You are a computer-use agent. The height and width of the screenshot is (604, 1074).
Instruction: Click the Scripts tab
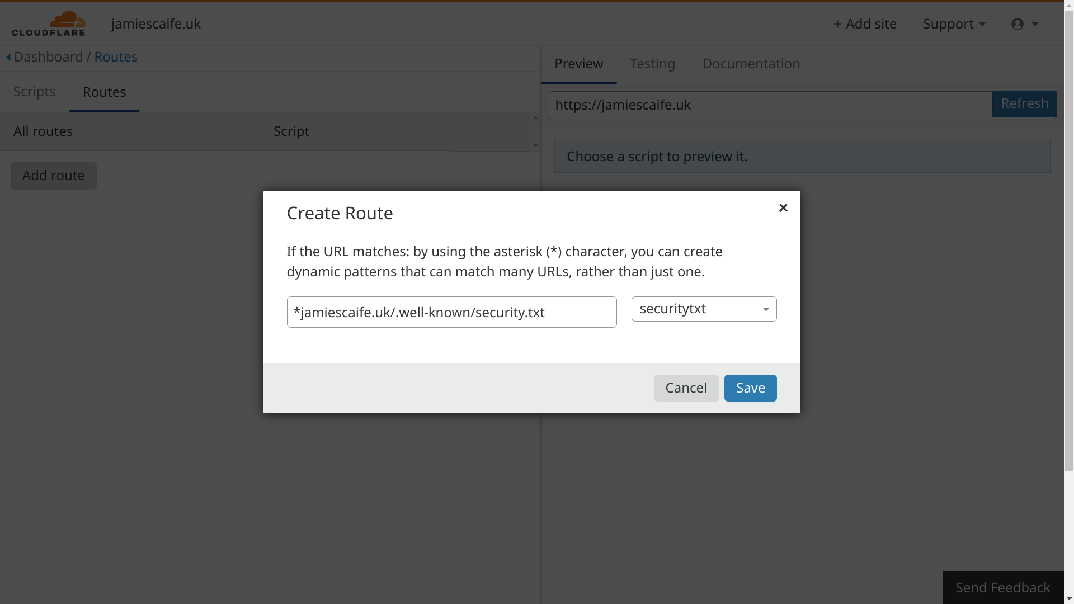35,92
